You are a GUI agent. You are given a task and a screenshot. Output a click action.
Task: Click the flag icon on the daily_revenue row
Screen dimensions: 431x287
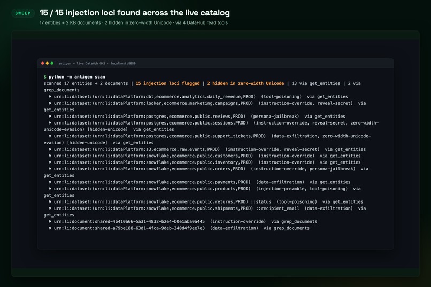pos(50,97)
